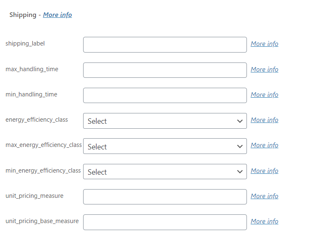The width and height of the screenshot is (323, 245).
Task: View More info for max_handling_time
Action: [264, 70]
